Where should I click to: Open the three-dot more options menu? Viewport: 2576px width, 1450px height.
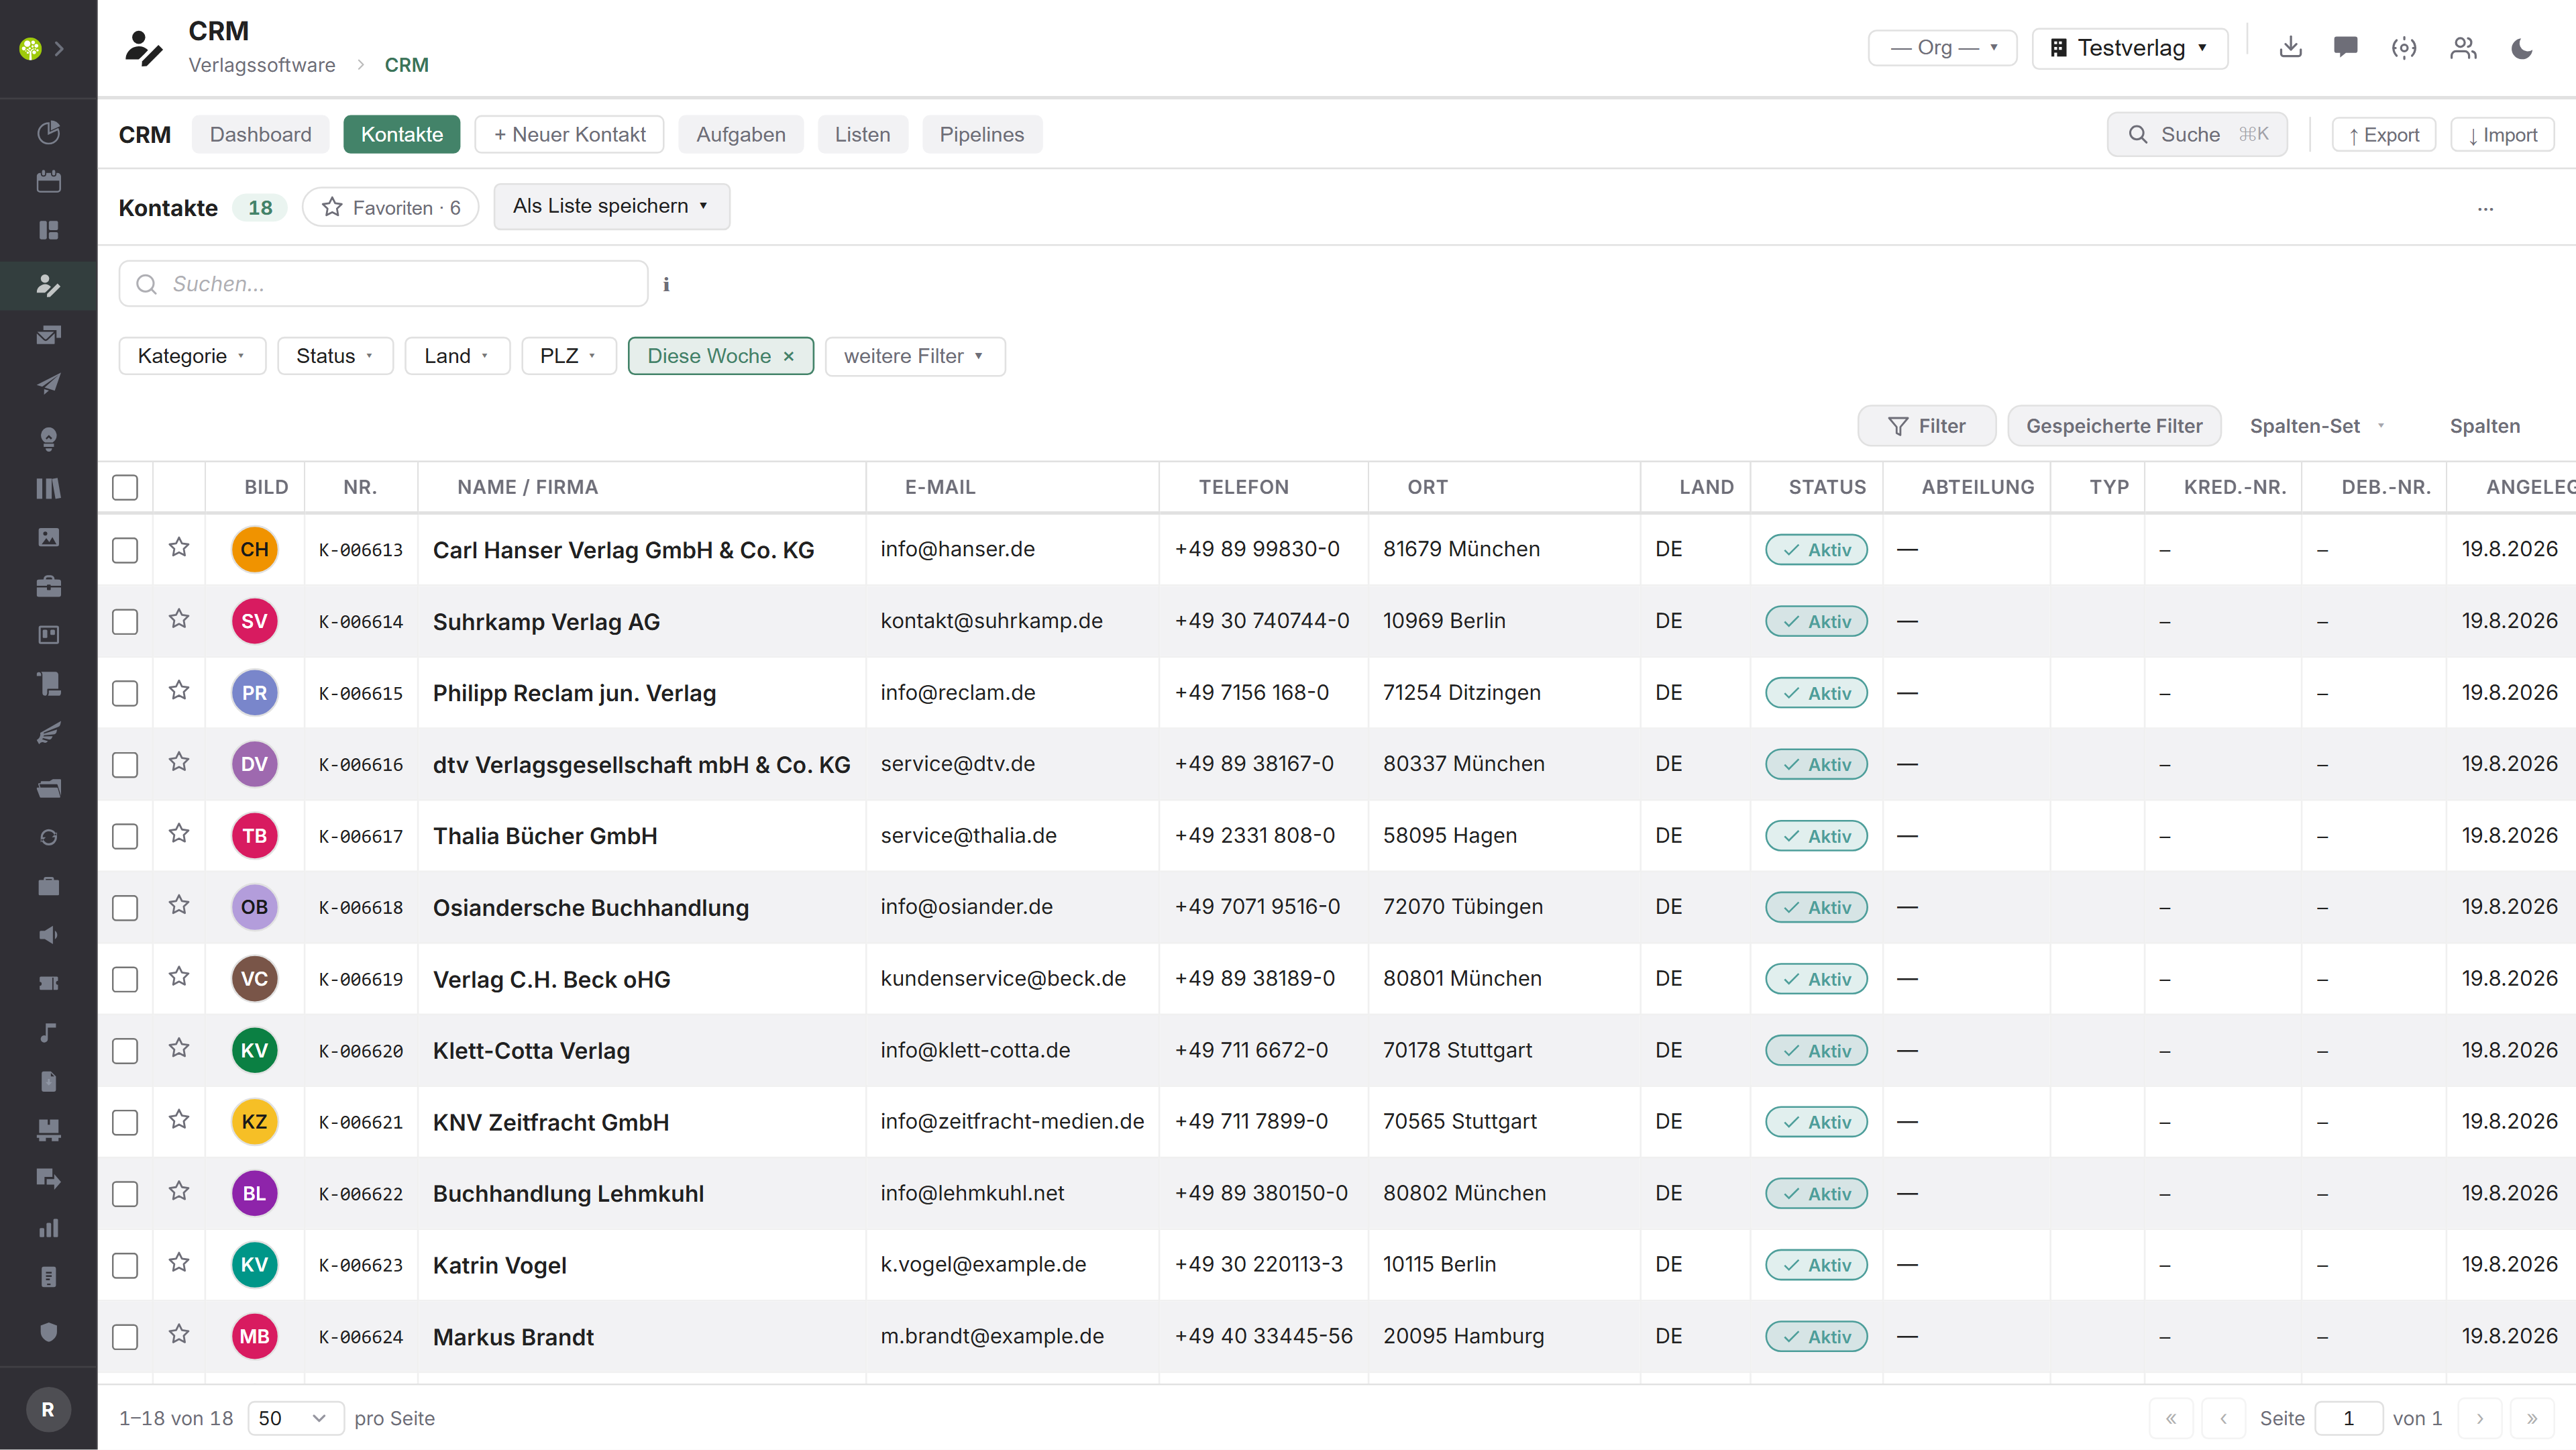[2485, 208]
